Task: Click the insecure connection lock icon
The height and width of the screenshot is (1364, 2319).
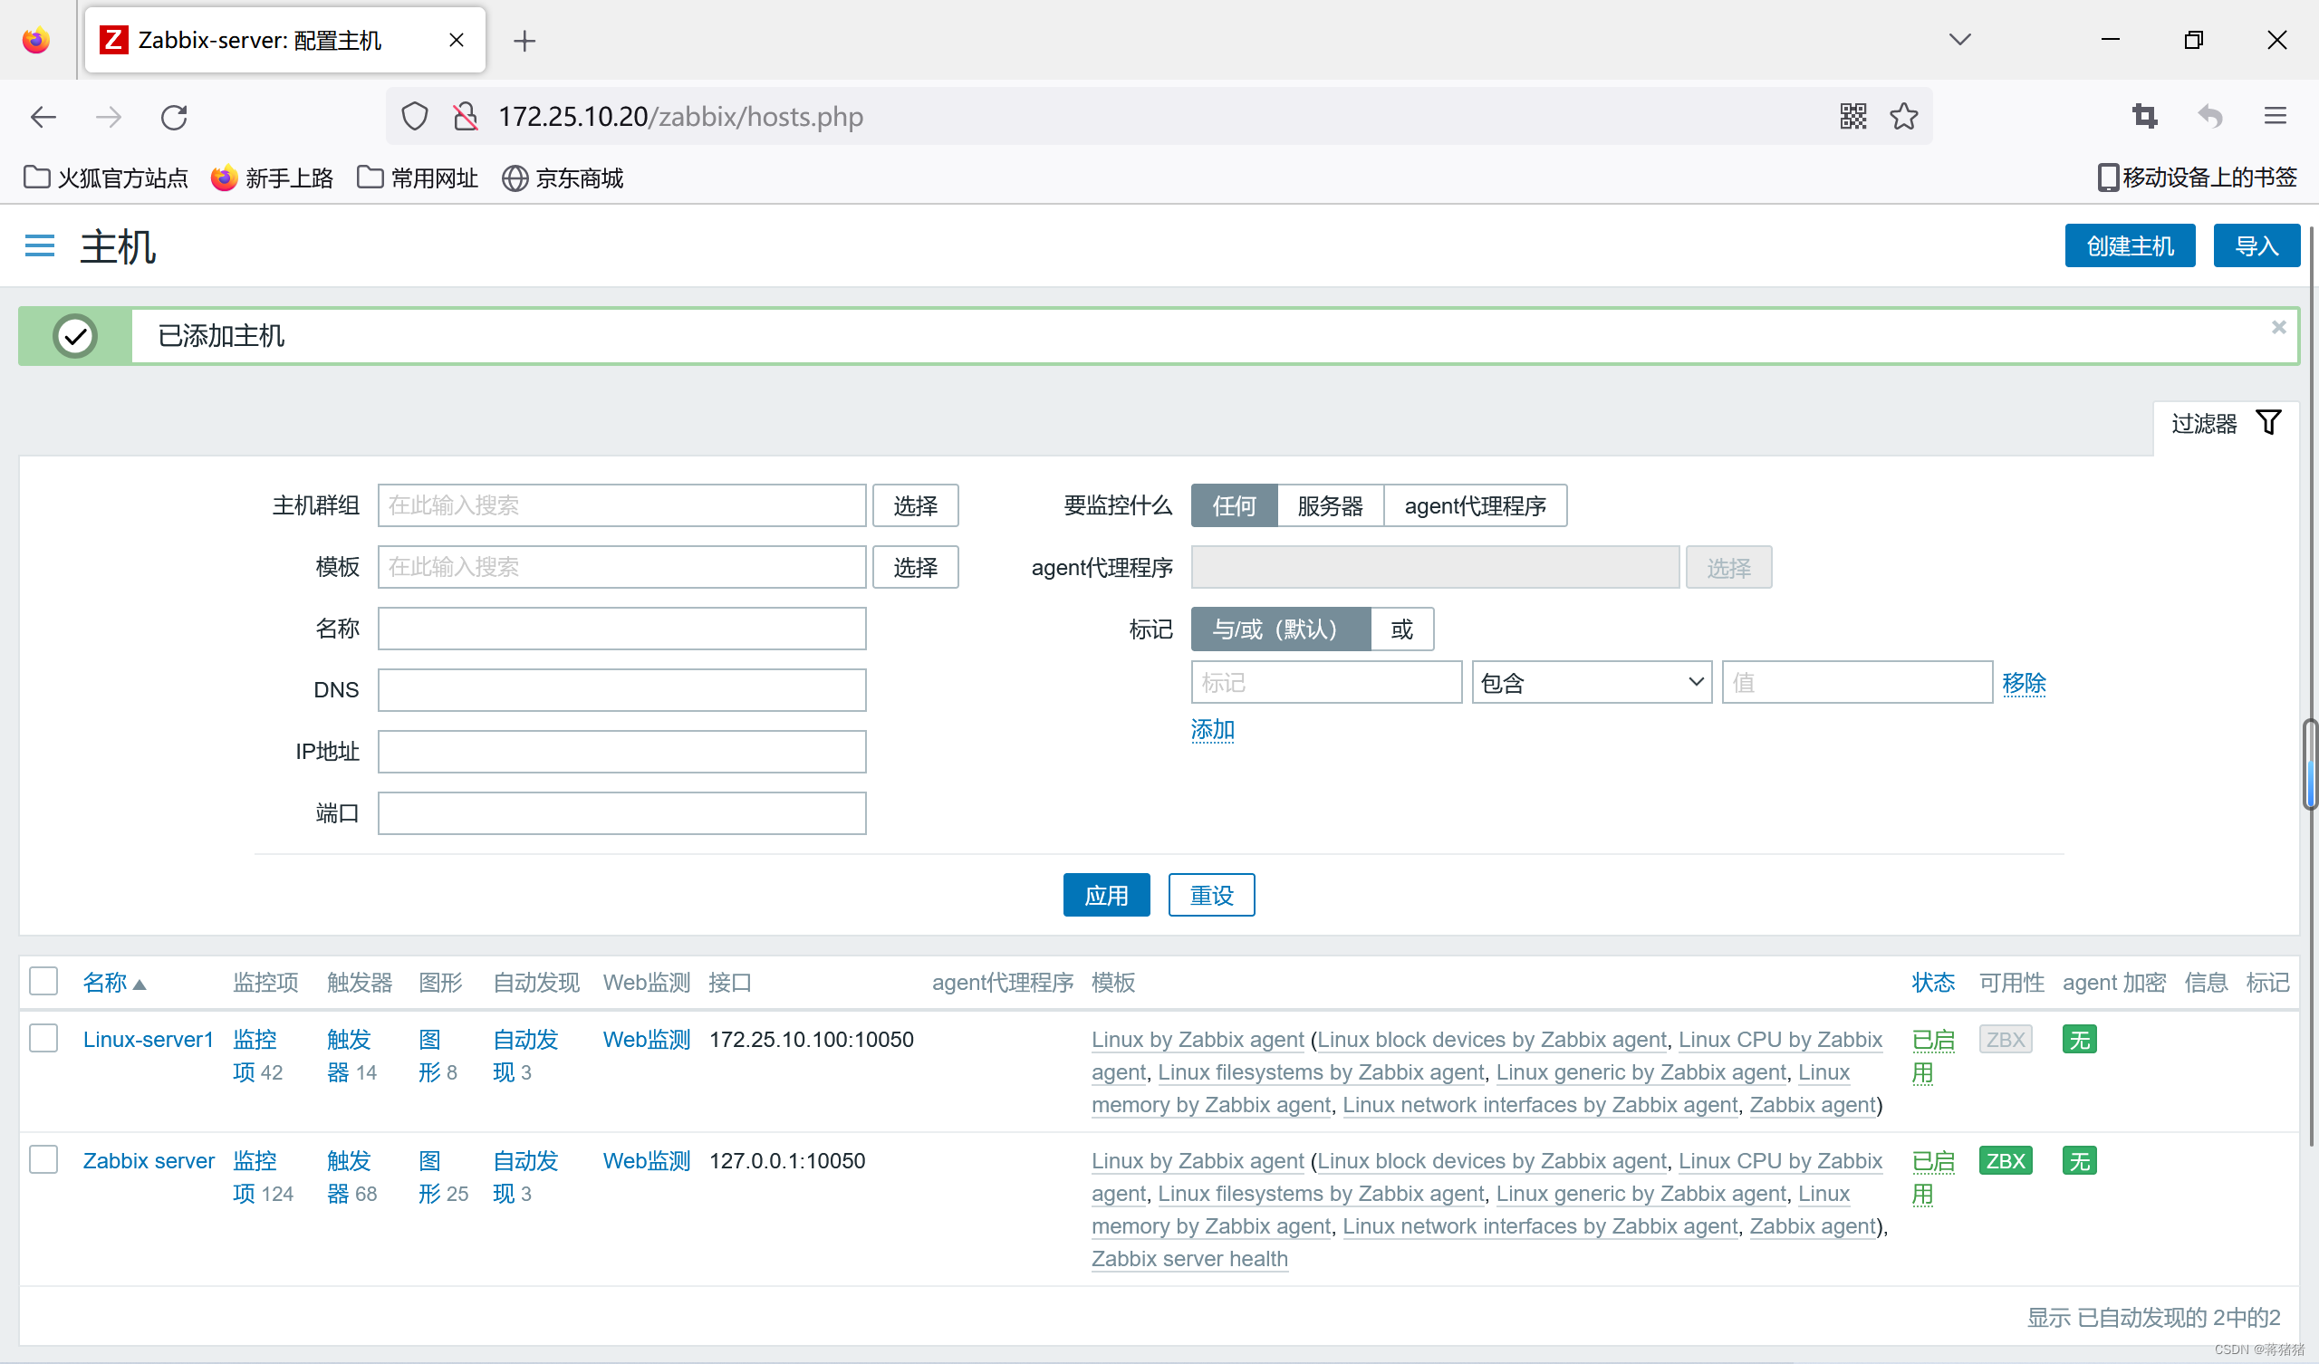Action: click(466, 117)
